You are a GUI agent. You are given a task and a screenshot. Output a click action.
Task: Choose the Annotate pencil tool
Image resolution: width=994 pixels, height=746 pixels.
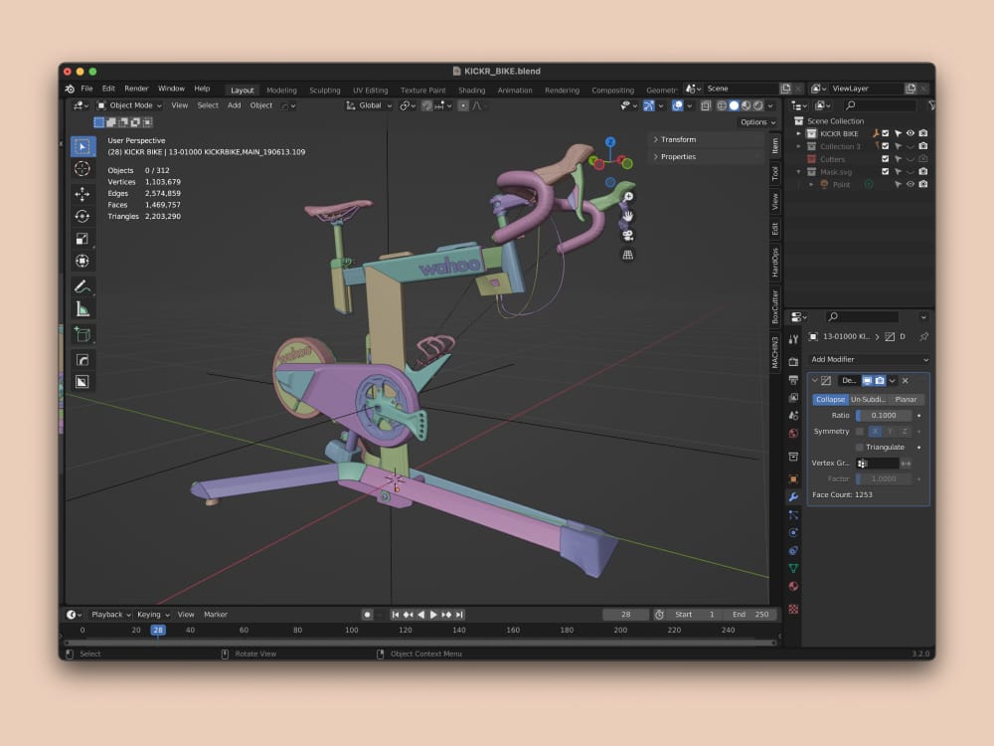(x=83, y=286)
